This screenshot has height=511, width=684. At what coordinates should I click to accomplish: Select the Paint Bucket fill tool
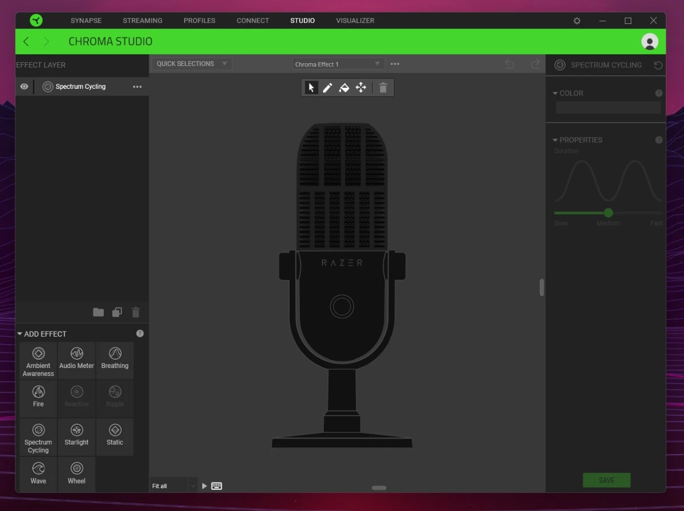344,88
